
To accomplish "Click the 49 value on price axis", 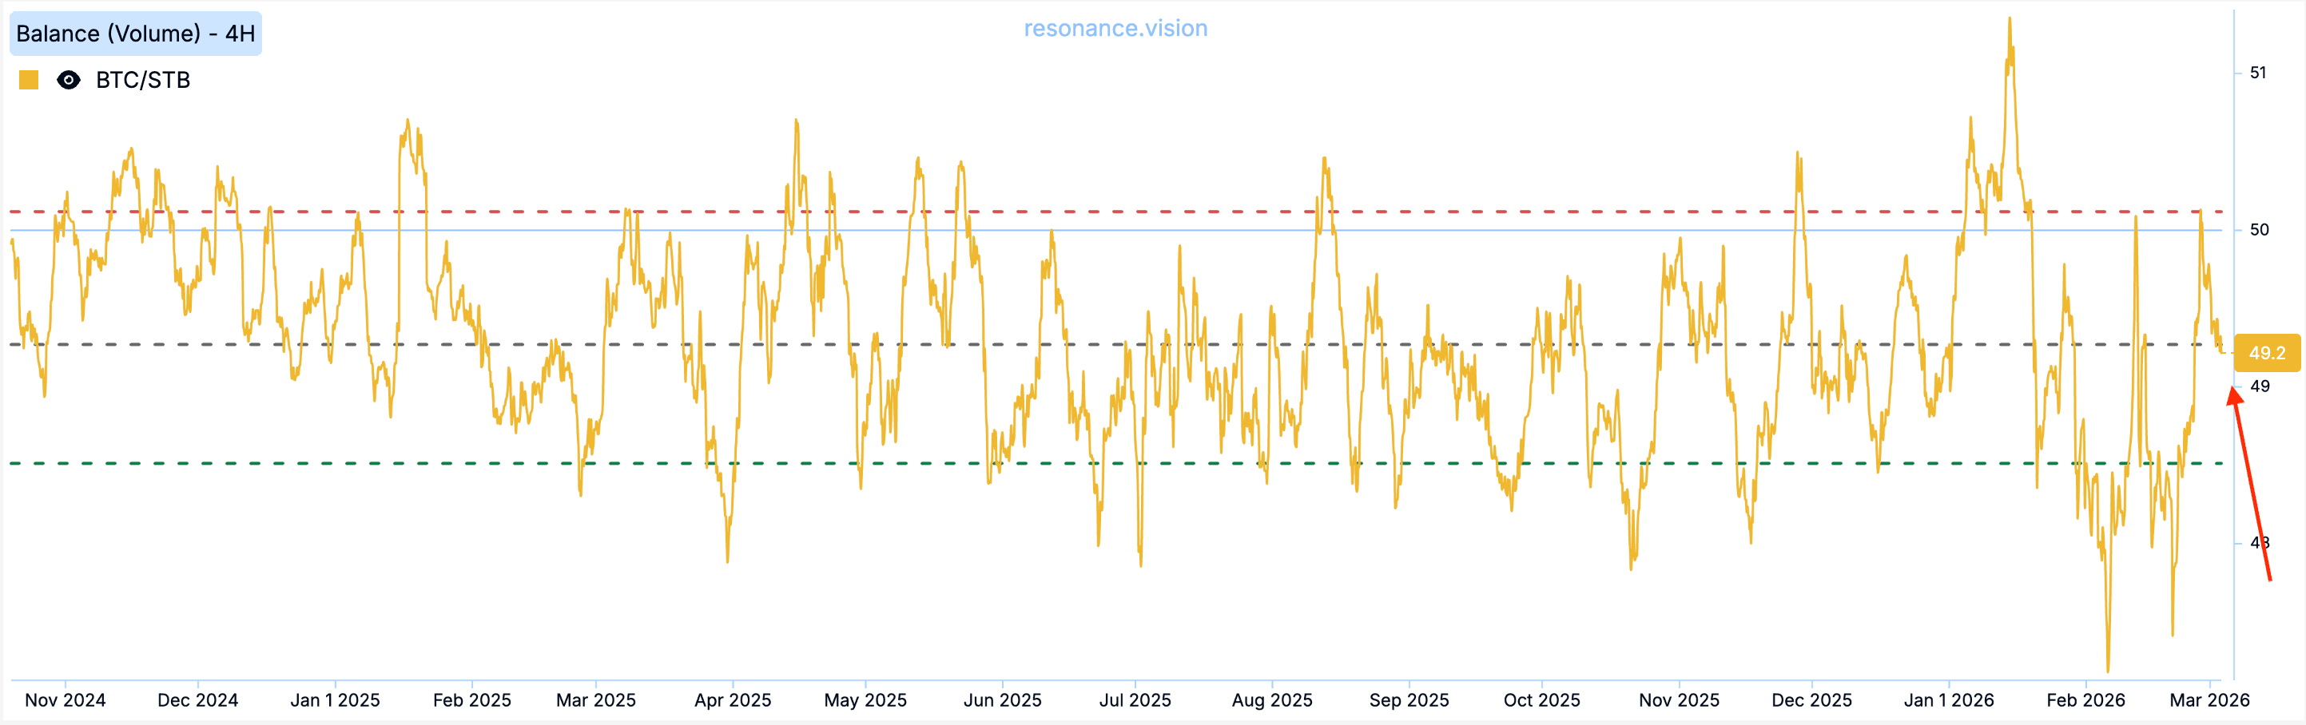I will click(x=2260, y=386).
